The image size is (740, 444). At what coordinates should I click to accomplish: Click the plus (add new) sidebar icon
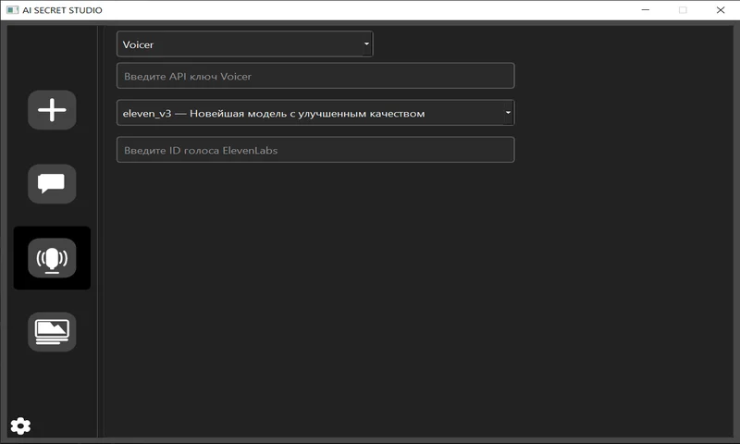(x=52, y=110)
